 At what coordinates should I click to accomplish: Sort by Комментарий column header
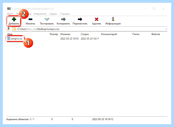coord(109,34)
